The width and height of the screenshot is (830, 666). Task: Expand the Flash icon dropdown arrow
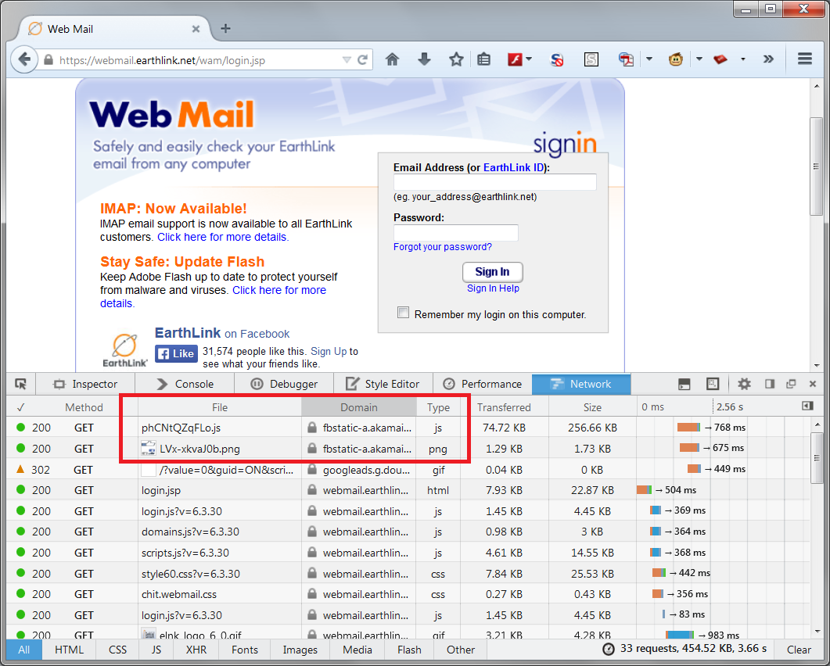coord(529,59)
